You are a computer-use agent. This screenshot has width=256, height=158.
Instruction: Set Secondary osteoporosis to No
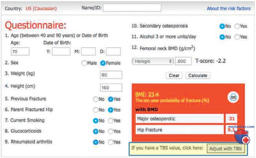click(x=222, y=26)
